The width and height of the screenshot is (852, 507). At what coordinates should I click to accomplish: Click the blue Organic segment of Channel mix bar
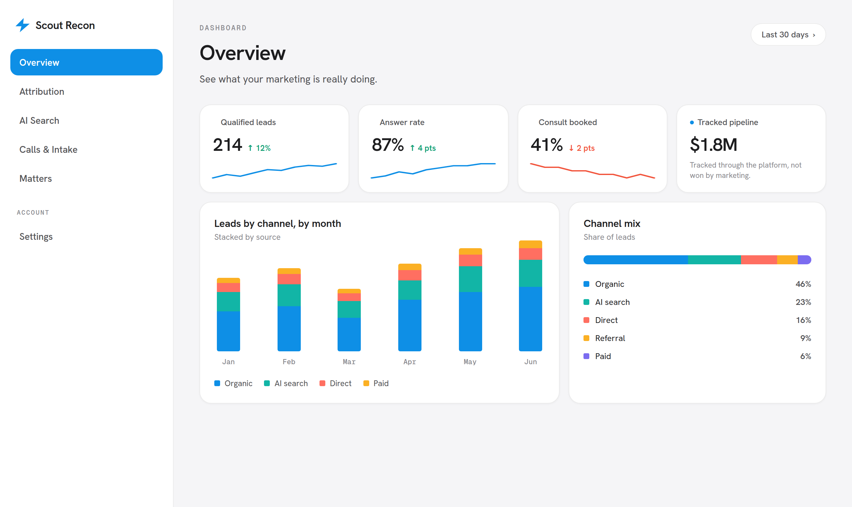coord(636,260)
